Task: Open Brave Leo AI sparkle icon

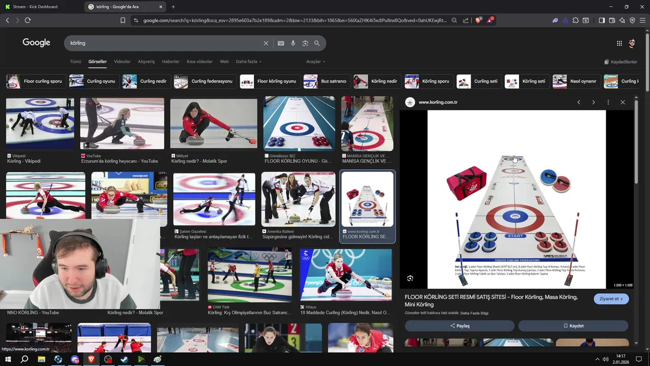Action: pyautogui.click(x=622, y=20)
